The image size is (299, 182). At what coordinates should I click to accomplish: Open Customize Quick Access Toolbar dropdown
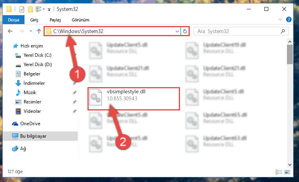click(49, 9)
